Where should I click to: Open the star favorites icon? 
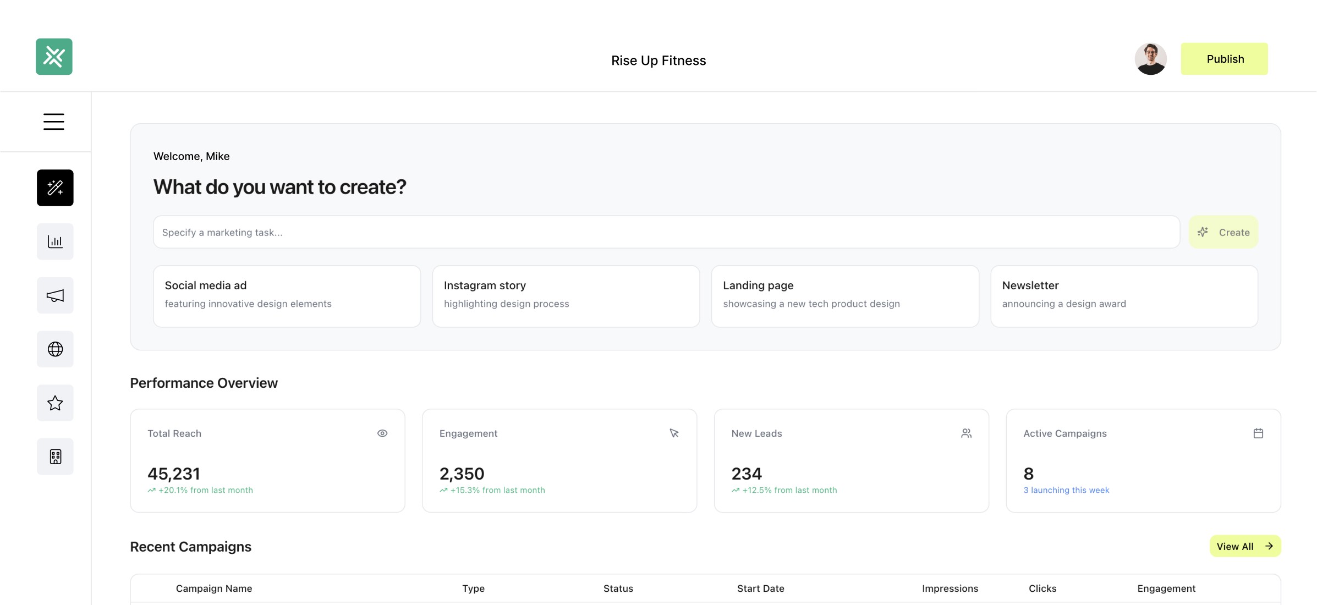tap(55, 403)
